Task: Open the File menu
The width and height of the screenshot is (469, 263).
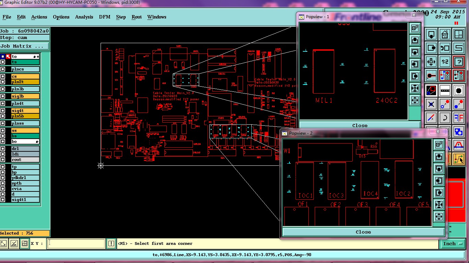Action: click(x=7, y=17)
